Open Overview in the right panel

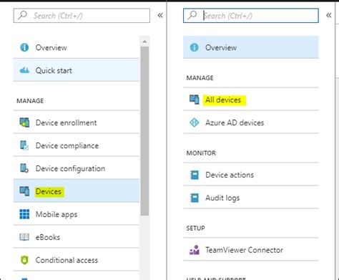point(251,47)
